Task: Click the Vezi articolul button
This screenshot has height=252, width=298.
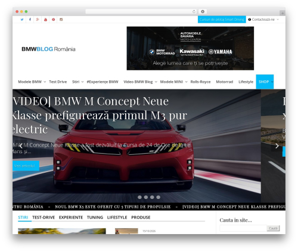Action: point(26,166)
